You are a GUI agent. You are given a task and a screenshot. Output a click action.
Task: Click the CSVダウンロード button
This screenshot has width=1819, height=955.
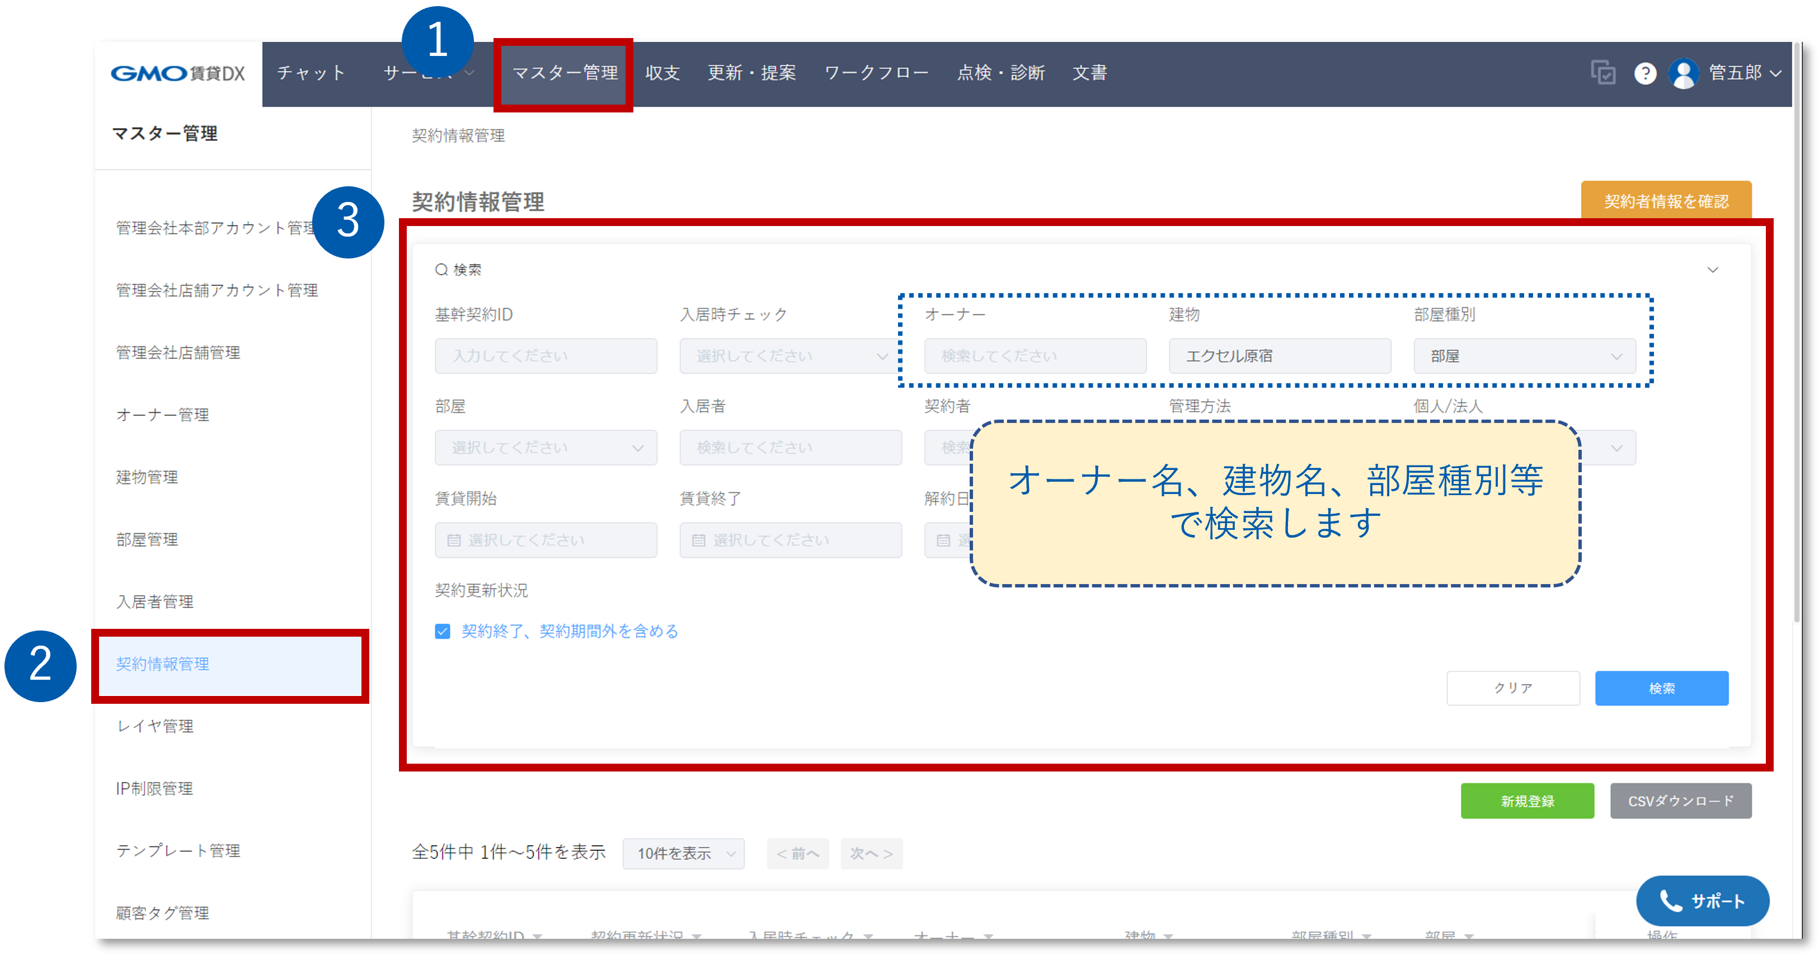pos(1681,801)
